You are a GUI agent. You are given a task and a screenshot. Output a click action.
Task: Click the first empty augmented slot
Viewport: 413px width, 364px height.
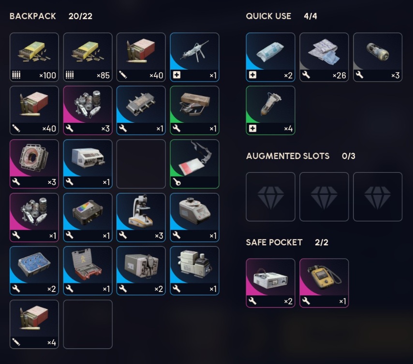[270, 197]
